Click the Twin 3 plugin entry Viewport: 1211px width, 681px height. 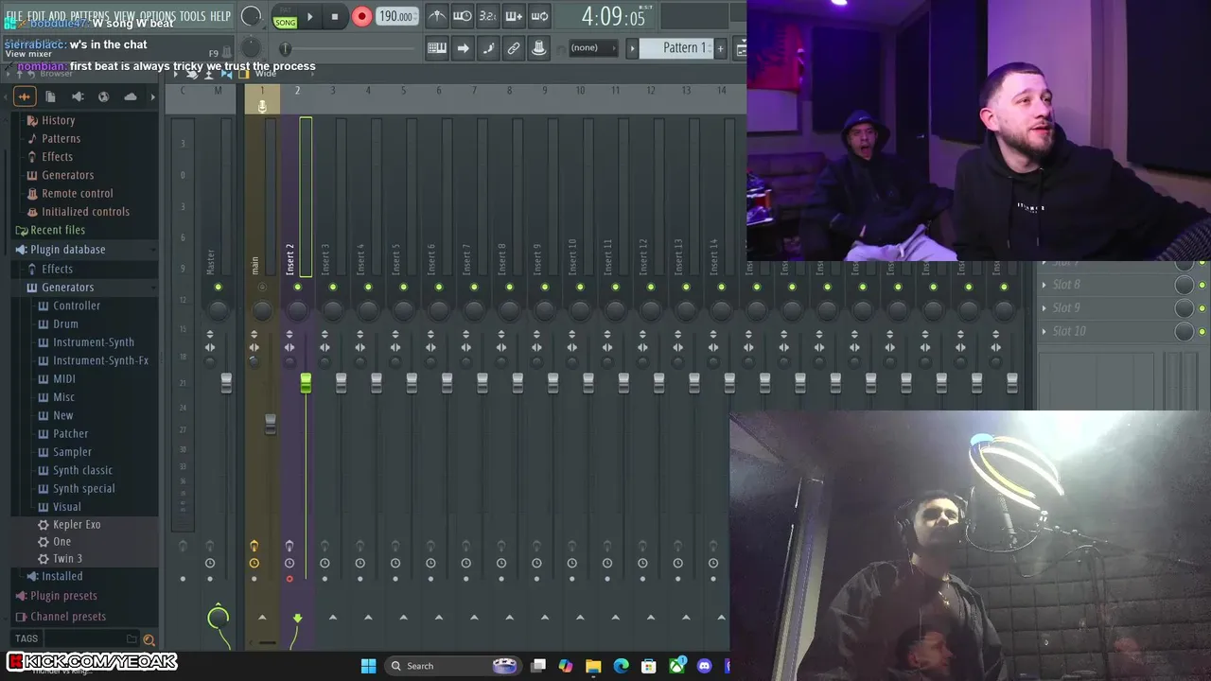click(x=67, y=558)
